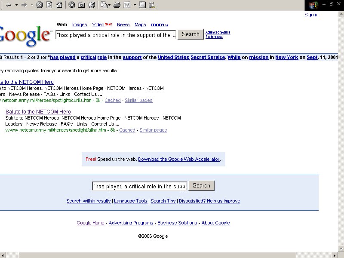This screenshot has width=344, height=258.
Task: Click the Forward arrow toolbar button
Action: tap(24, 5)
